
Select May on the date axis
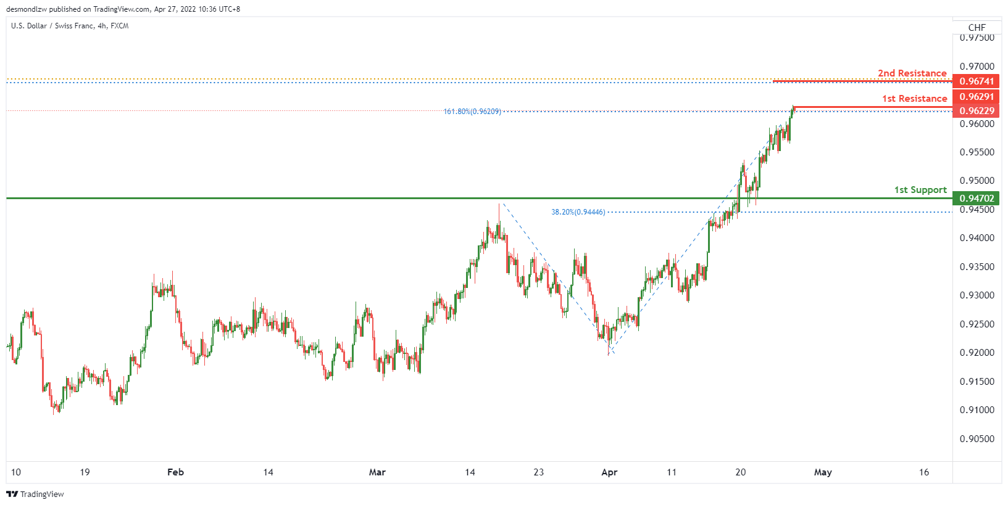pos(822,472)
